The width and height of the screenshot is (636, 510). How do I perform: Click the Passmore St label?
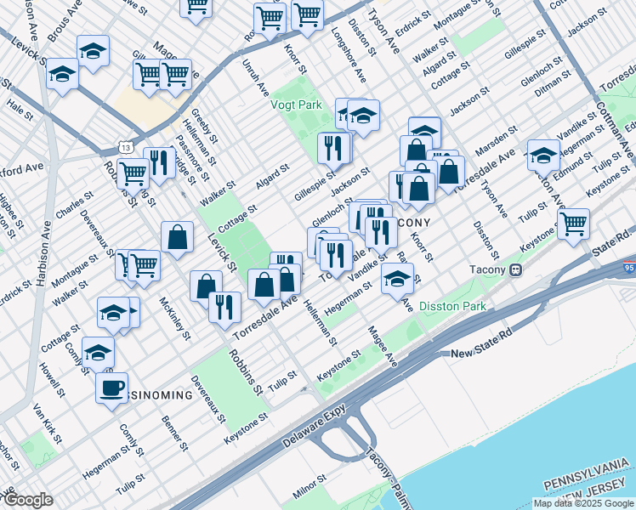(192, 158)
